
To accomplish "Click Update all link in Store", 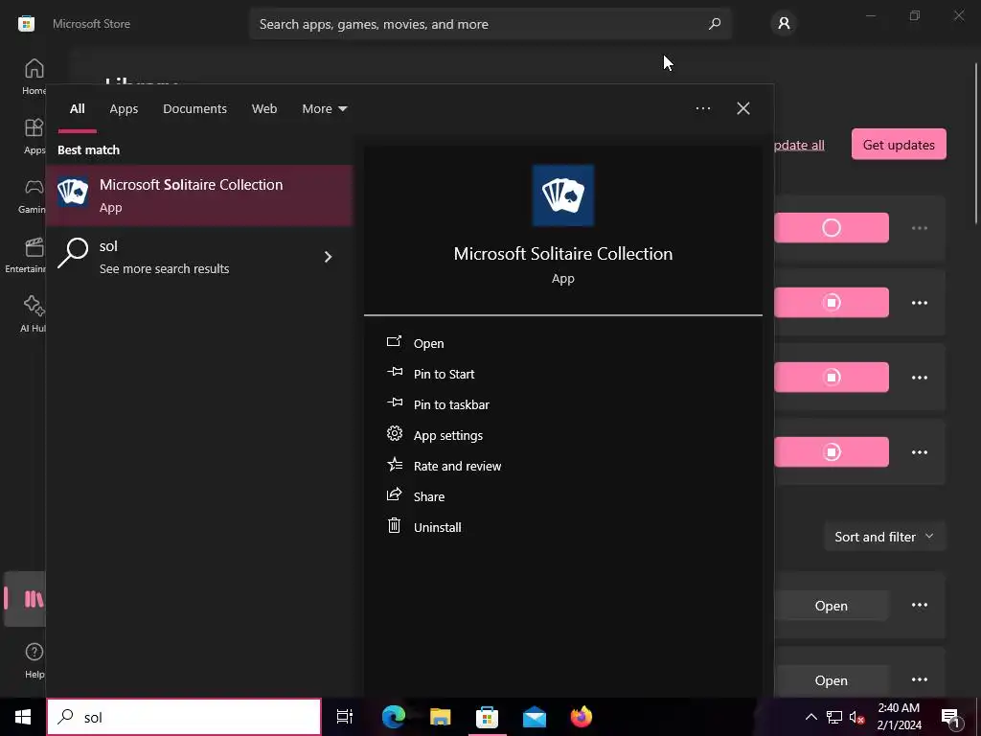I will click(799, 145).
